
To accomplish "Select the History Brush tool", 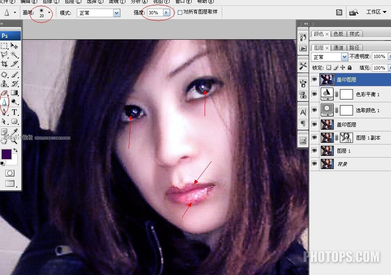I will [14, 83].
